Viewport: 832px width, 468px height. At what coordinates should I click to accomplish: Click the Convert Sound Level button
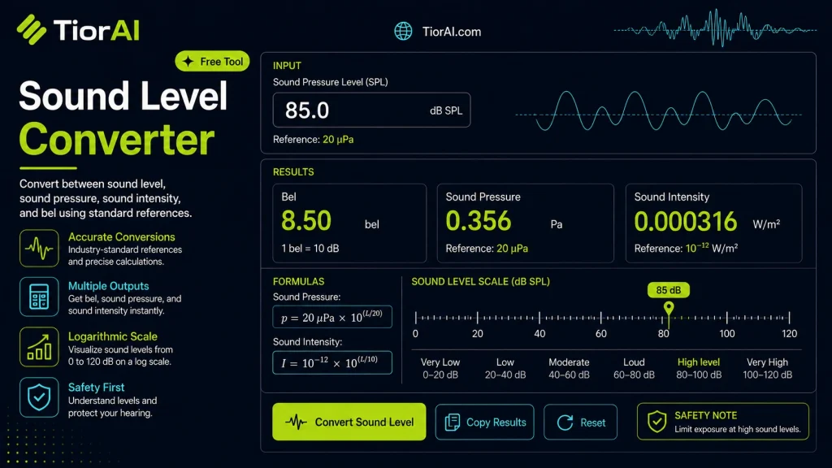point(349,422)
